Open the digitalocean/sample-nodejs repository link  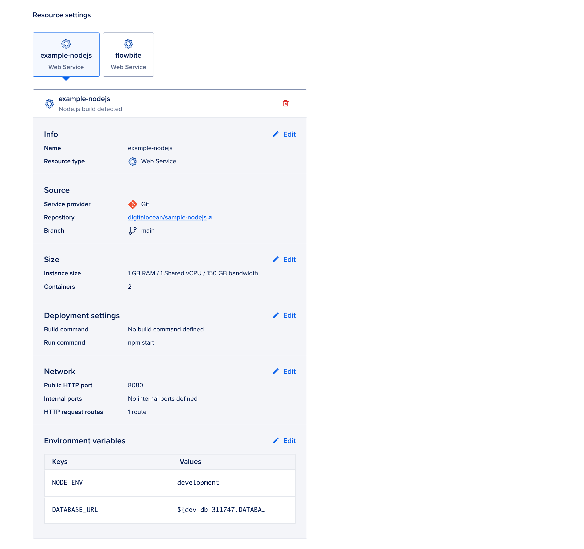coord(167,217)
